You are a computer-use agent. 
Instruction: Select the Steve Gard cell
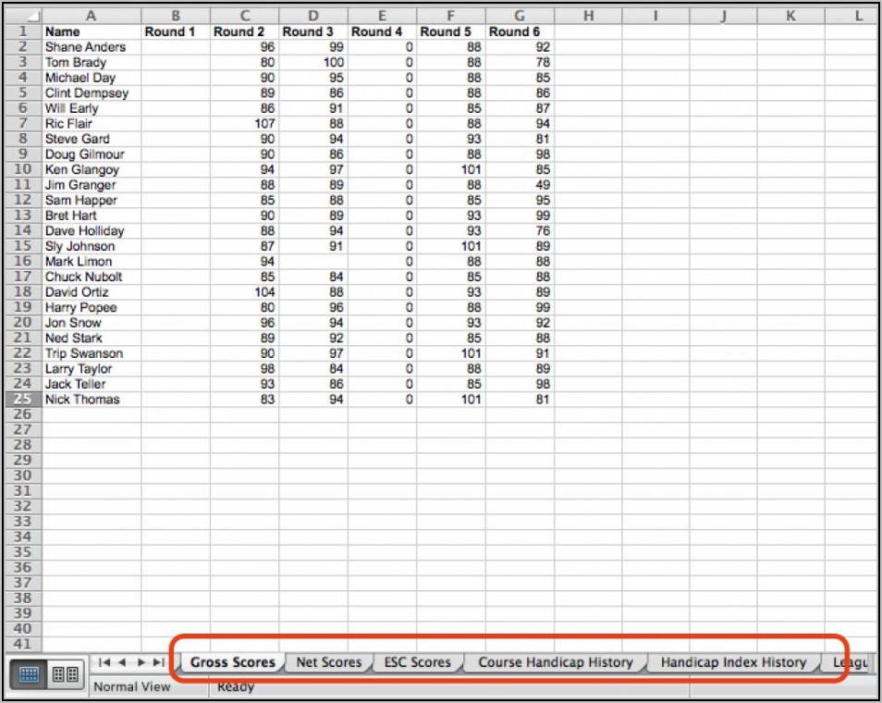[x=92, y=139]
